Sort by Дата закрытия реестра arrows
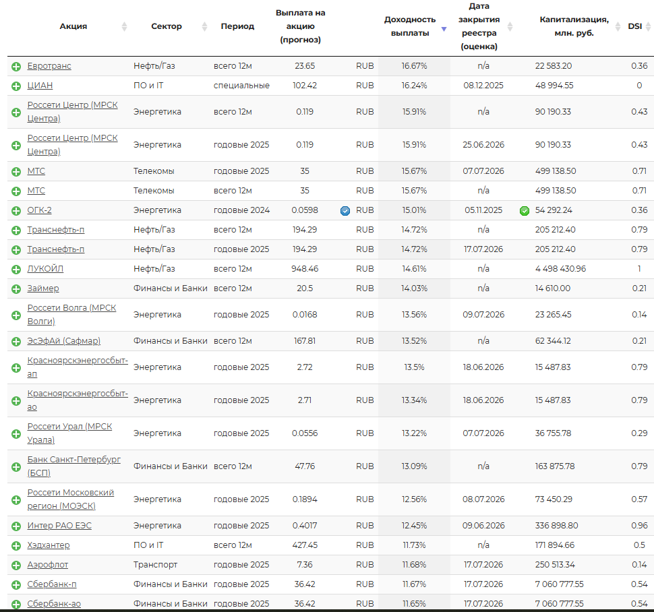This screenshot has height=612, width=654. coord(510,27)
